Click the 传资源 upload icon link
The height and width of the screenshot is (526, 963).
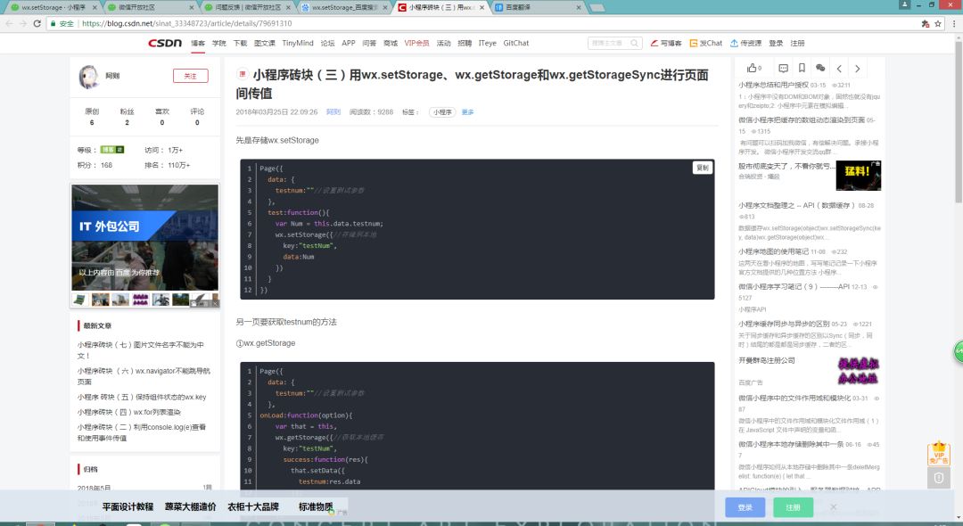click(x=745, y=43)
